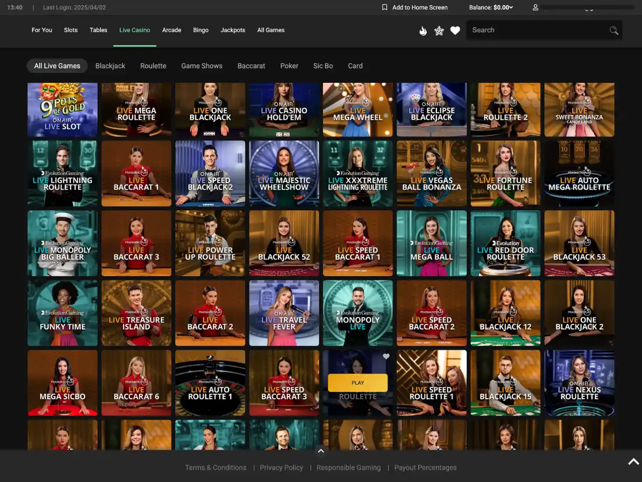The height and width of the screenshot is (482, 642).
Task: Click the flame hot games icon
Action: [x=423, y=31]
